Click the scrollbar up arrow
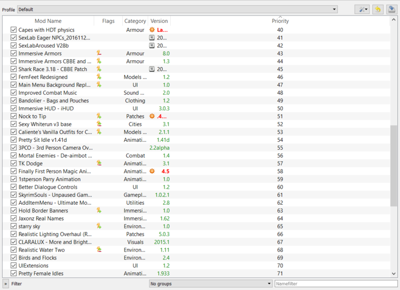Screen dimensions: 400x290 [x=394, y=20]
